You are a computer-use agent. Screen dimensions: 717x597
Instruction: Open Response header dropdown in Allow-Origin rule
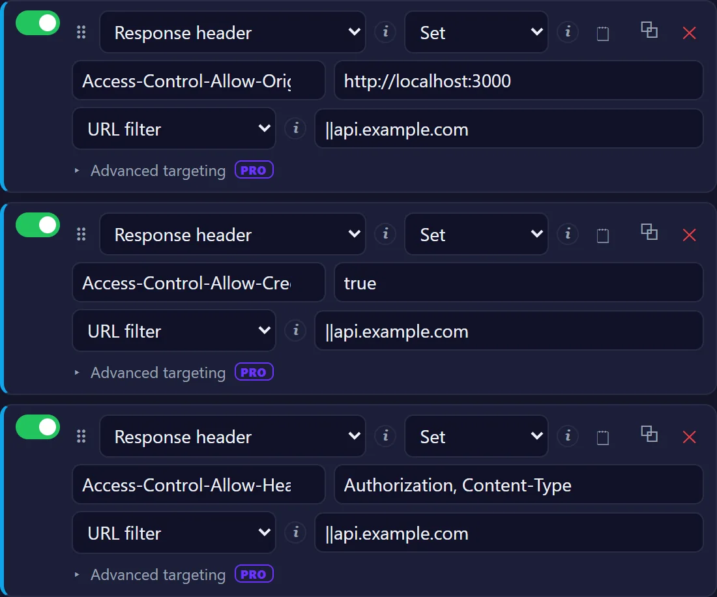[233, 32]
